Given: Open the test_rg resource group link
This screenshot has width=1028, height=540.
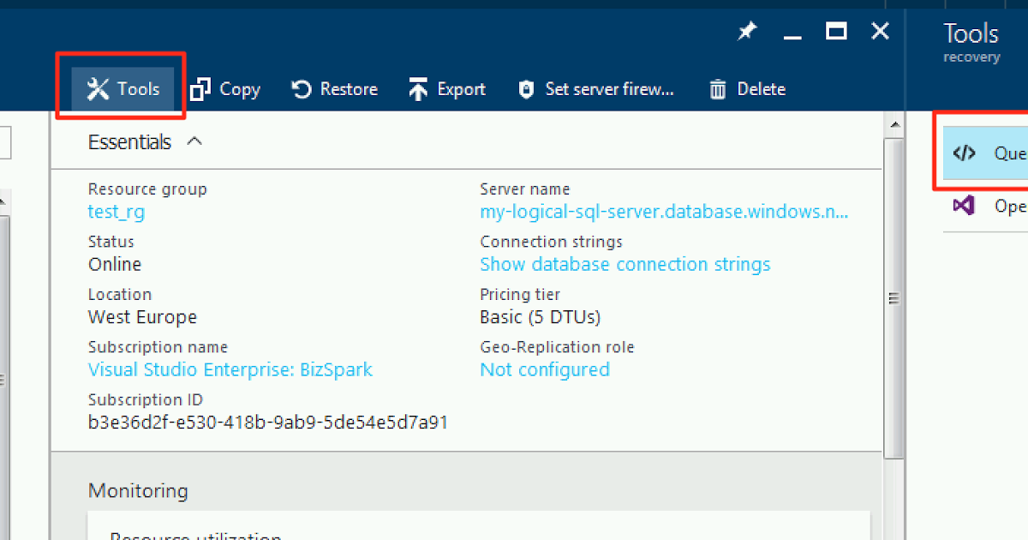Looking at the screenshot, I should tap(116, 211).
